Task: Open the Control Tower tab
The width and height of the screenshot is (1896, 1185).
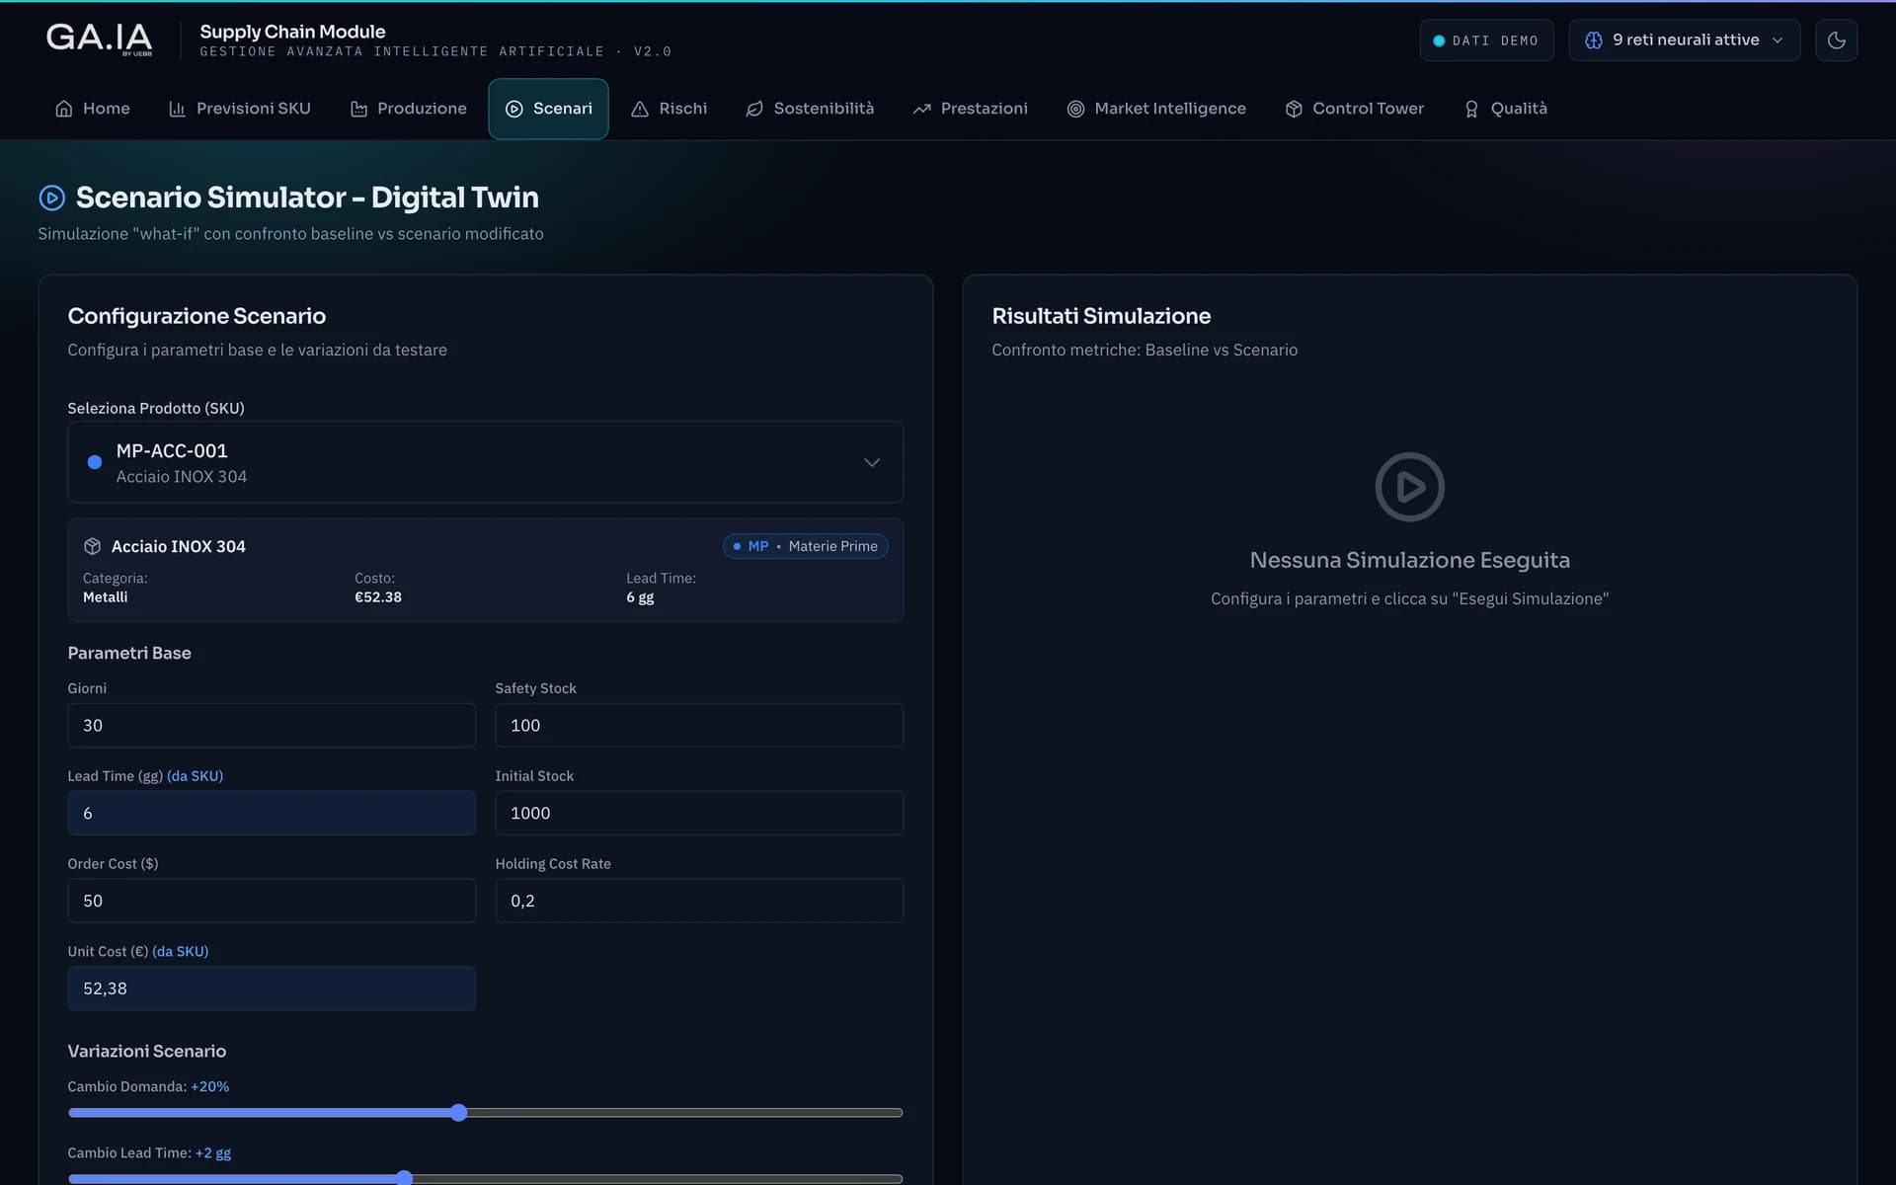Action: 1355,109
